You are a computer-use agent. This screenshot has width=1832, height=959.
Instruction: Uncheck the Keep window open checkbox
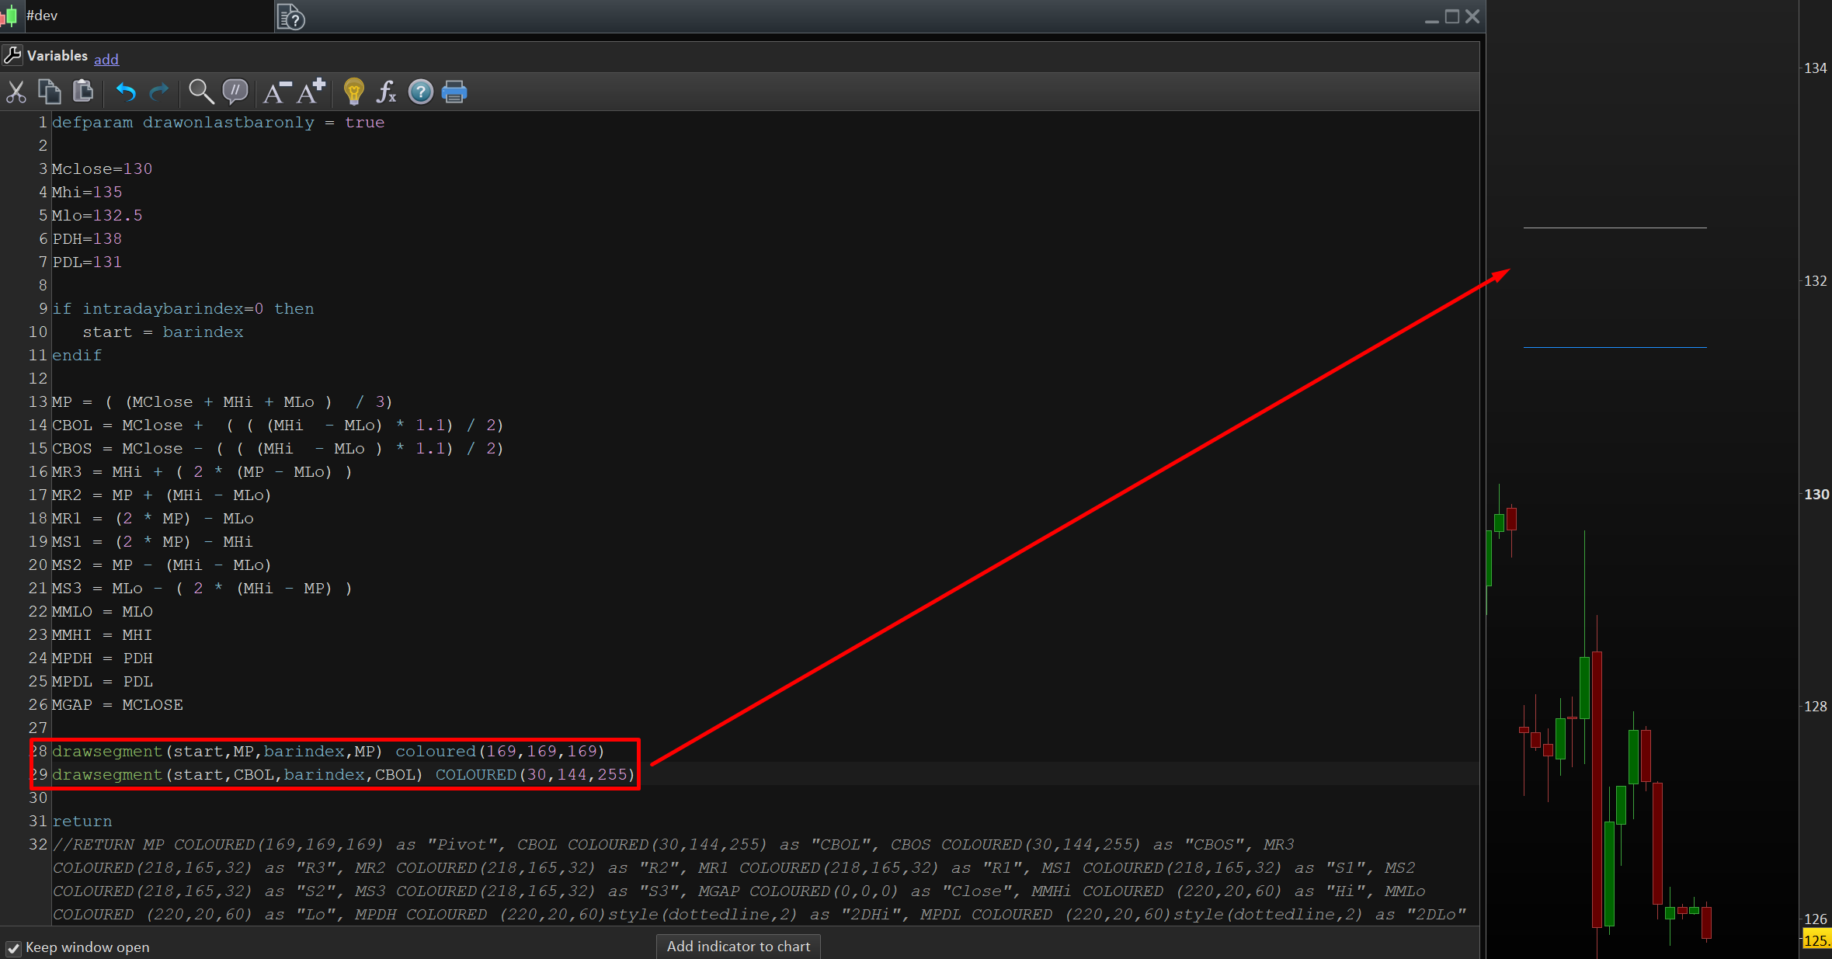pos(13,948)
